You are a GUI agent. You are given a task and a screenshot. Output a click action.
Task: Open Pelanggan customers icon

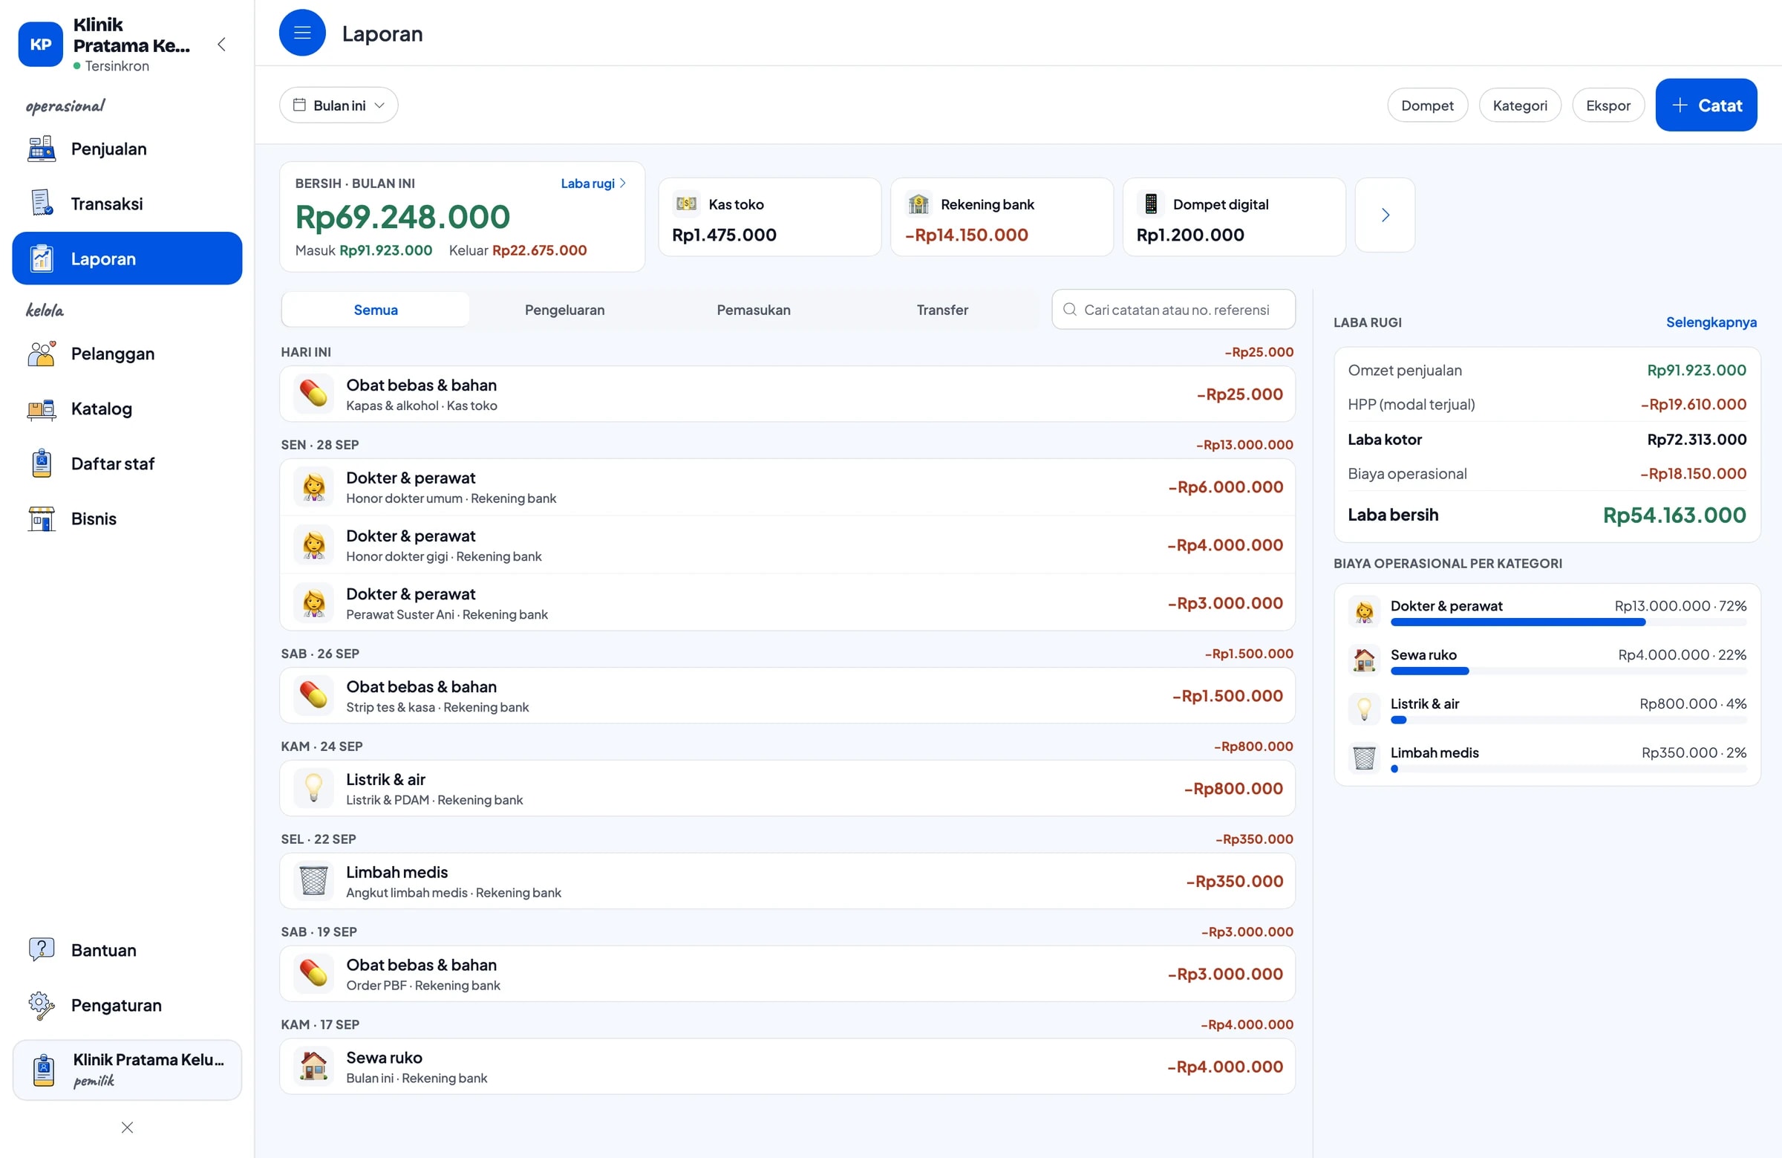tap(41, 354)
